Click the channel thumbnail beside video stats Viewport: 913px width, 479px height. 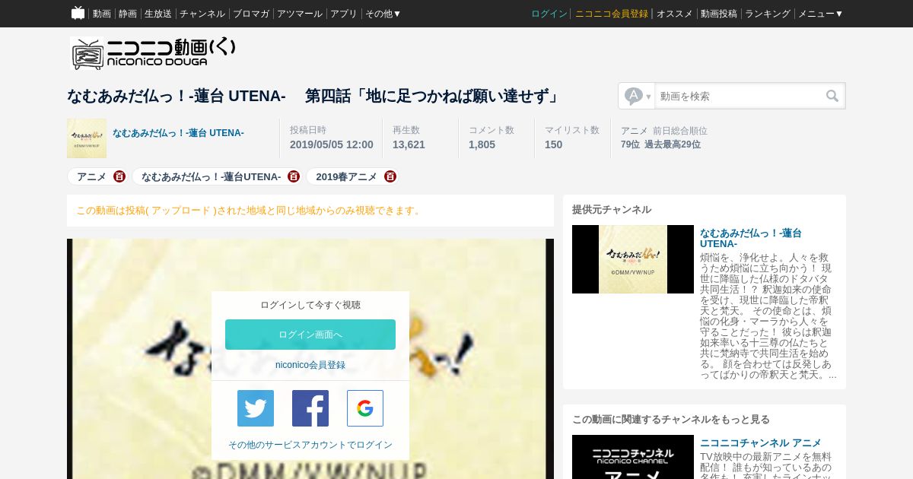87,138
